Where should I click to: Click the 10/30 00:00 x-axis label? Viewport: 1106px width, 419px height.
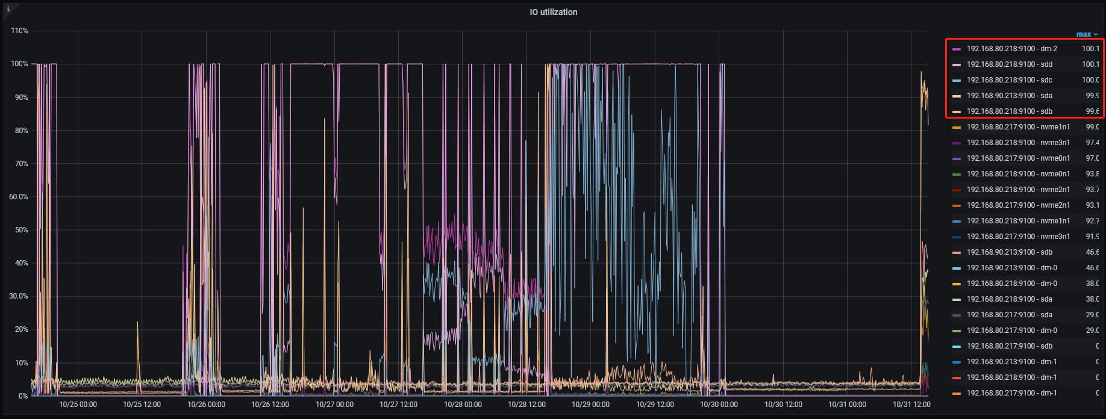pos(719,405)
